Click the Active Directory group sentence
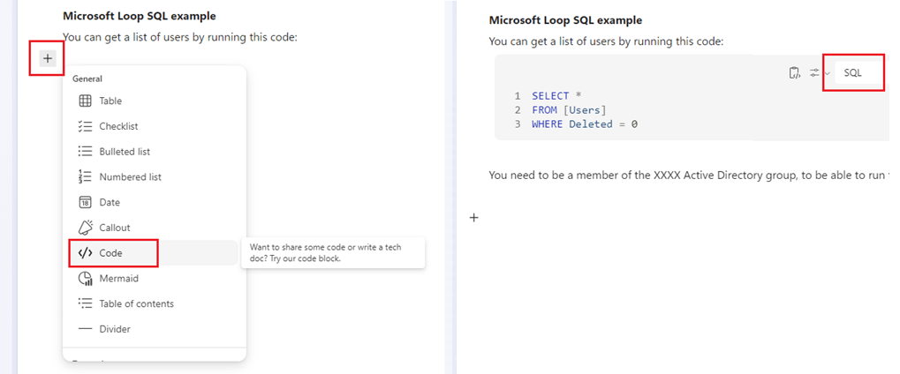 [x=689, y=175]
